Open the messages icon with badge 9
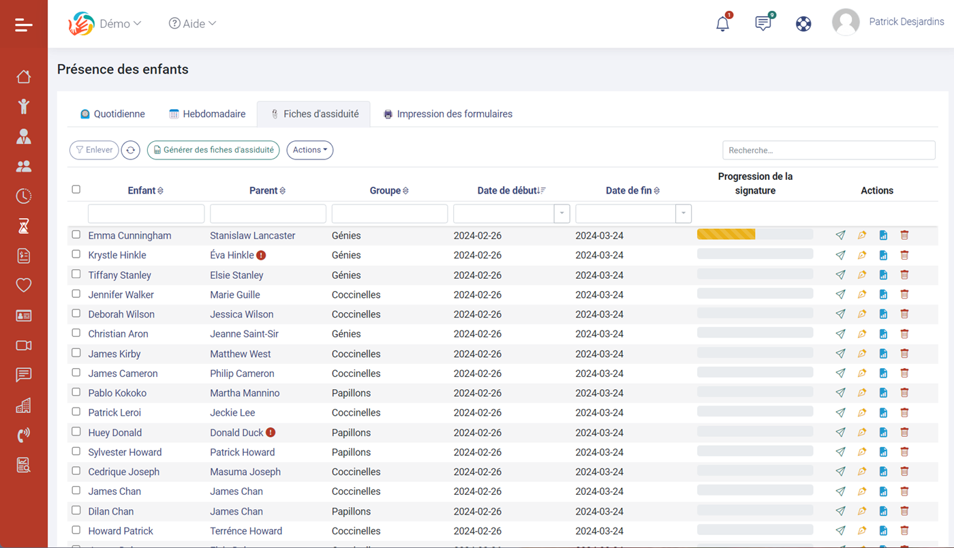This screenshot has width=954, height=548. [763, 23]
